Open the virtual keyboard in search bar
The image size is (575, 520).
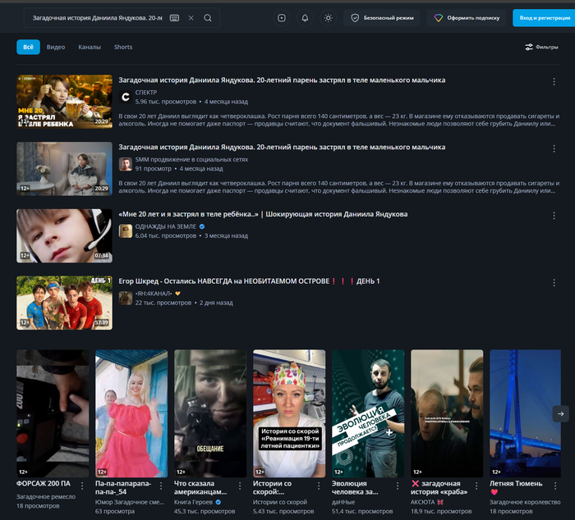[x=175, y=18]
